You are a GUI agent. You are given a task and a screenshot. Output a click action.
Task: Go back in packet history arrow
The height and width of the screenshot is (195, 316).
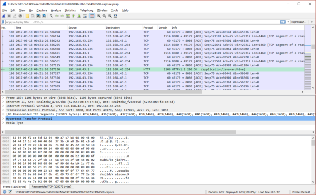pyautogui.click(x=57, y=16)
